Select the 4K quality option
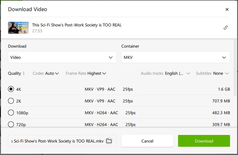The height and width of the screenshot is (155, 238). (11, 89)
